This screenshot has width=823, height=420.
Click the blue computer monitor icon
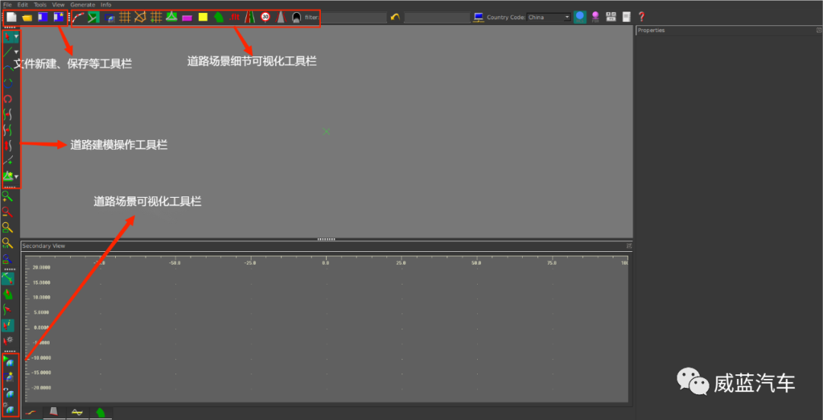tap(478, 17)
